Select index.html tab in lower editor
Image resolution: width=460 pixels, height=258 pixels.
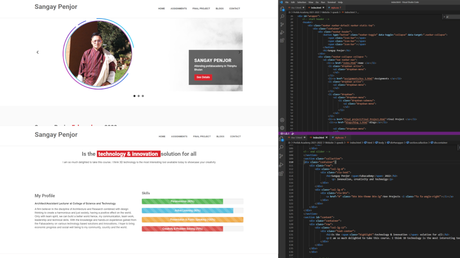[x=318, y=138]
